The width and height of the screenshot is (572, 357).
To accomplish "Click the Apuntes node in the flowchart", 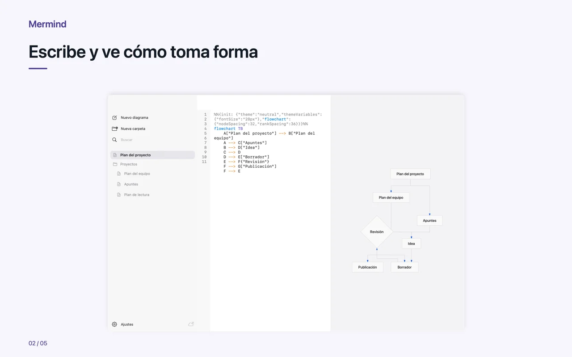I will (429, 220).
